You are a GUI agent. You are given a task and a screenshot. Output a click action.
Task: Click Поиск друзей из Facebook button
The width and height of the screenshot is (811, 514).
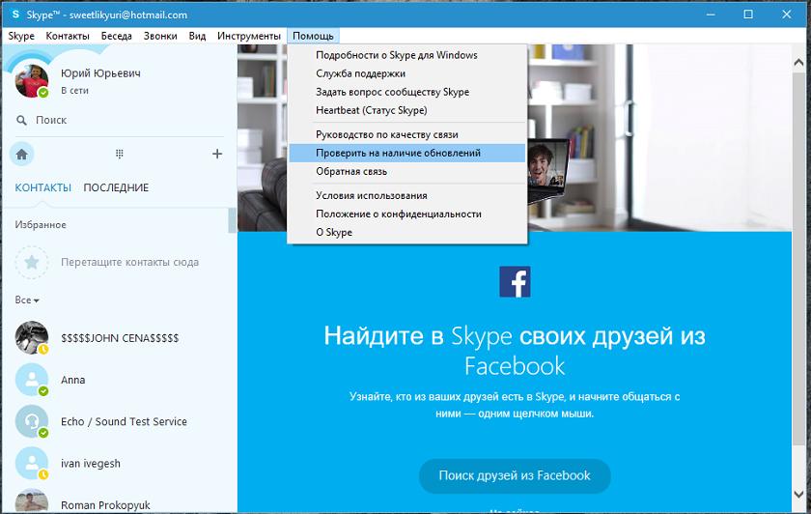[x=515, y=475]
